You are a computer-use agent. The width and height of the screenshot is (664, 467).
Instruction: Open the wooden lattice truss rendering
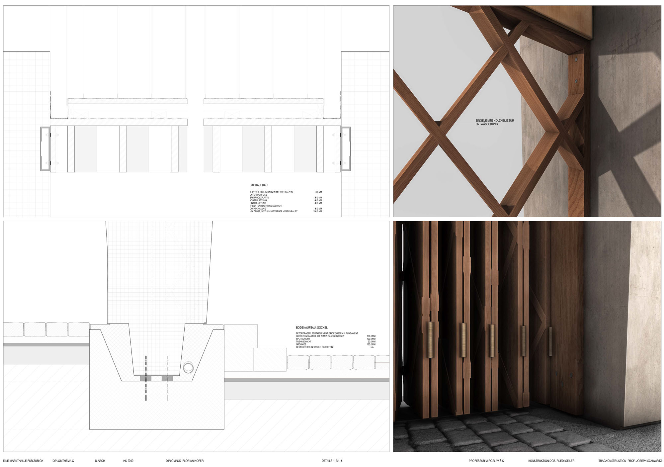coord(527,111)
